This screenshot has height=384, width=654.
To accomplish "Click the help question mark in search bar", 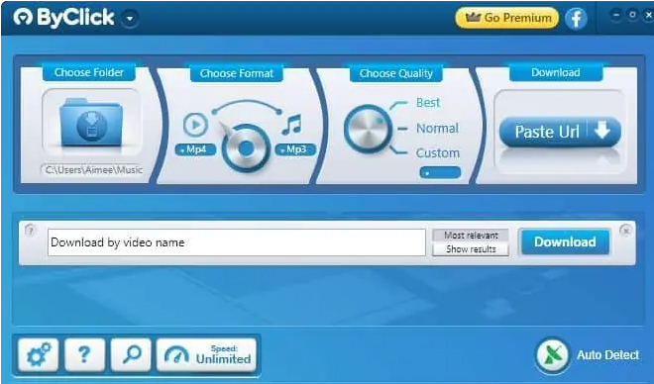I will tap(31, 231).
